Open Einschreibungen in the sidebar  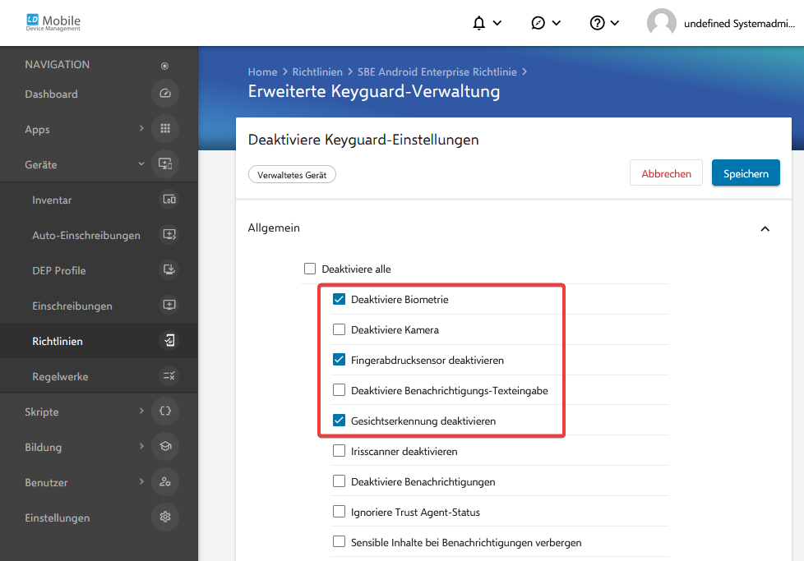[72, 306]
